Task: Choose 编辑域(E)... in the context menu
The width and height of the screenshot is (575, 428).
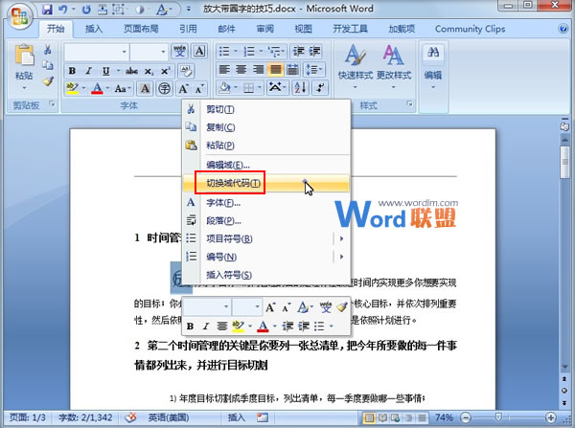Action: [x=265, y=165]
